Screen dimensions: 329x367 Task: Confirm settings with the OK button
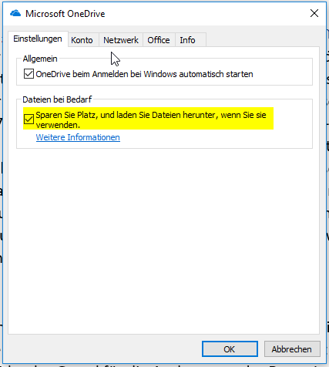click(230, 349)
